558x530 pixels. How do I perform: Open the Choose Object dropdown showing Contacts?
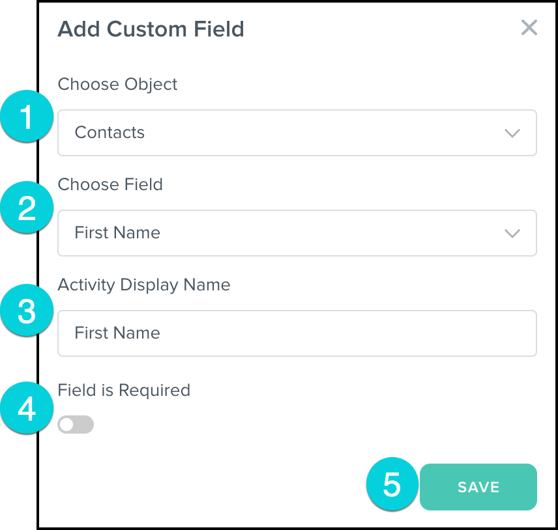297,133
